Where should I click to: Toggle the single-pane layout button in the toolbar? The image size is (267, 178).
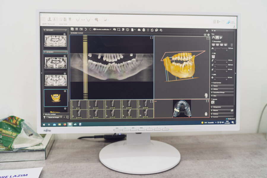click(72, 29)
